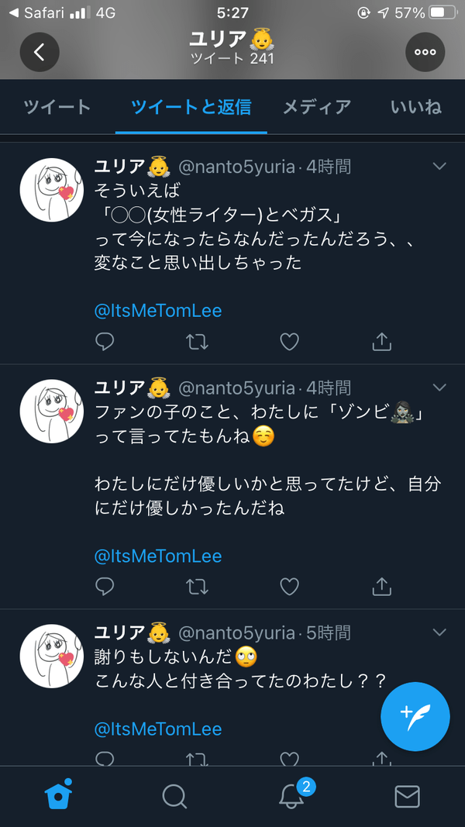Expand second tweet's chevron dropdown
This screenshot has width=465, height=827.
click(439, 387)
